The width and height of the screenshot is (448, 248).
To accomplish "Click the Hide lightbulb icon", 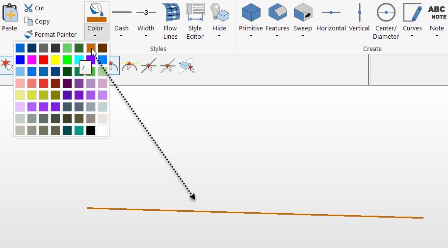I will click(x=219, y=12).
